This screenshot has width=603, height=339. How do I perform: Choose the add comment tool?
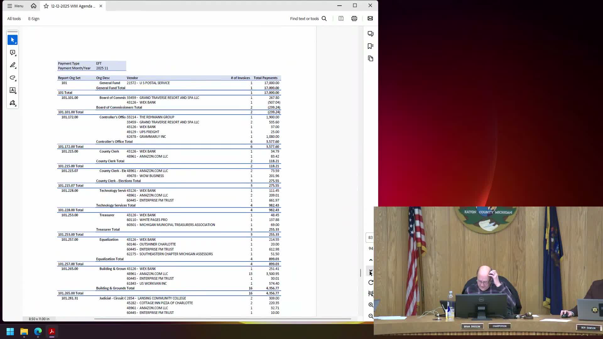click(13, 53)
